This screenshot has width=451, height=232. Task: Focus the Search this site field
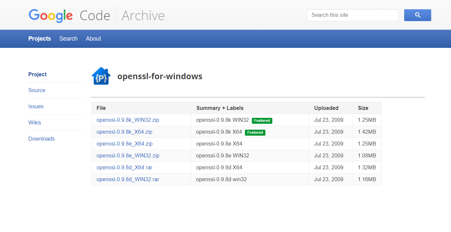point(352,15)
